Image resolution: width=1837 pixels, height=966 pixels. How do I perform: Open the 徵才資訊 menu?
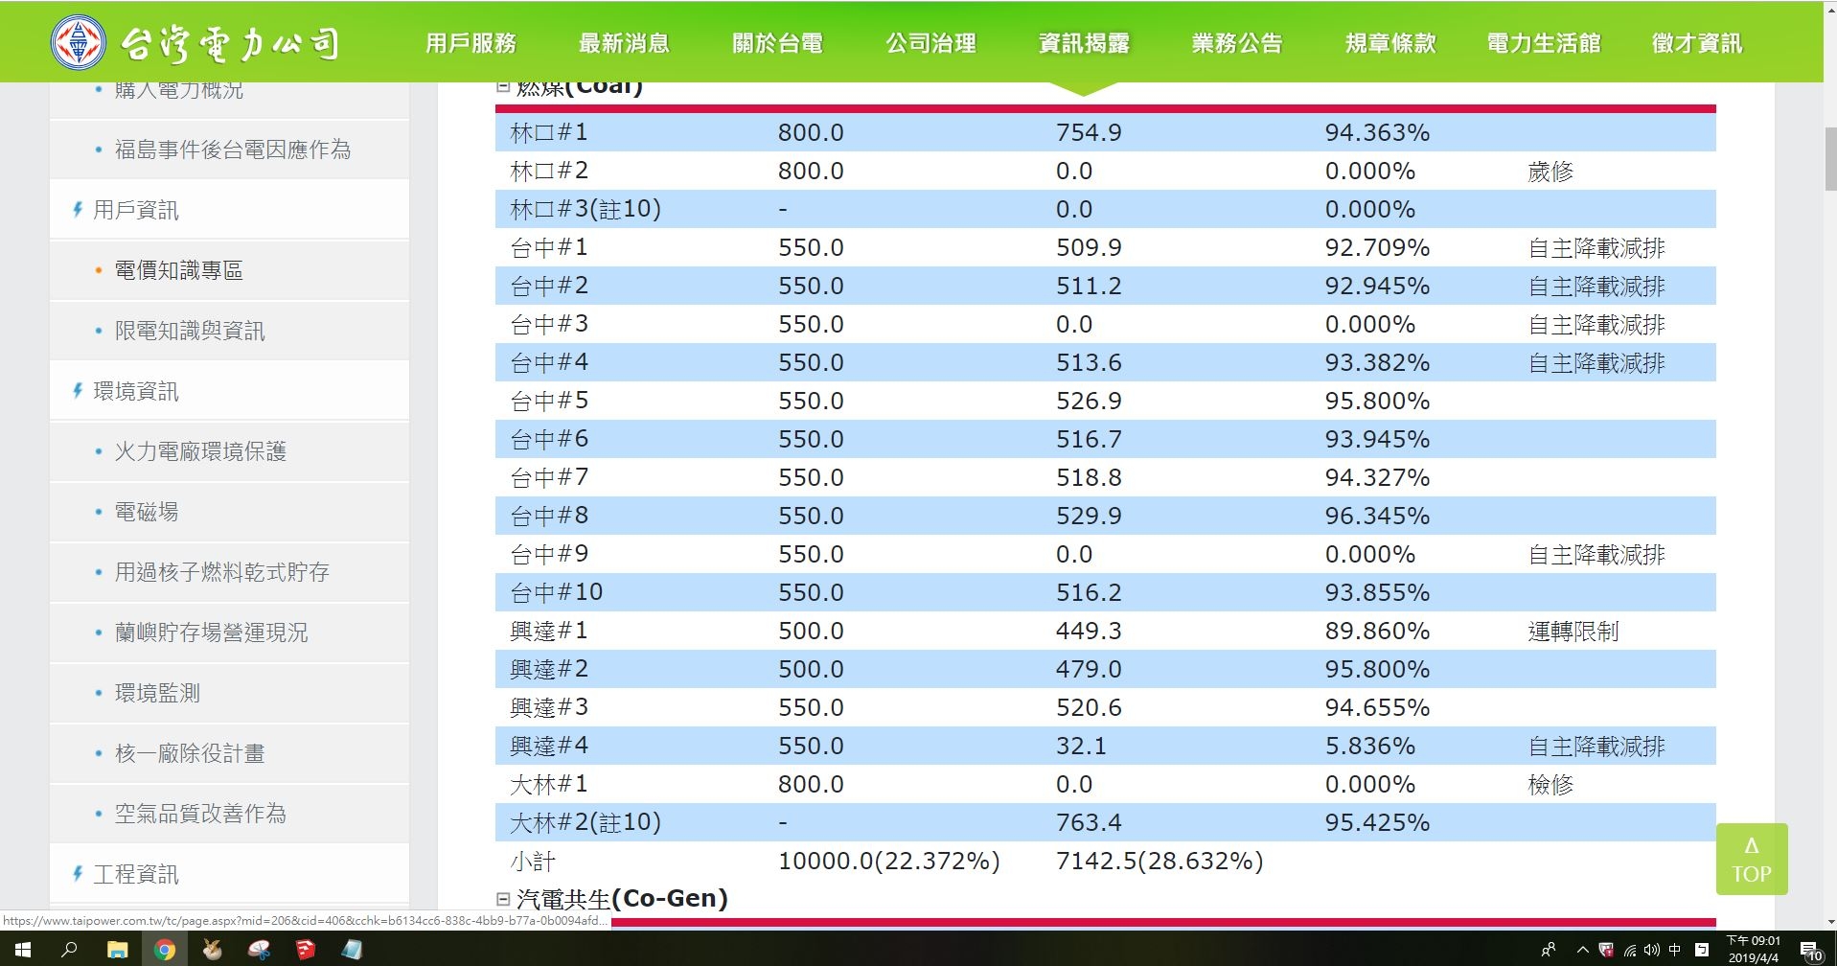pyautogui.click(x=1697, y=43)
